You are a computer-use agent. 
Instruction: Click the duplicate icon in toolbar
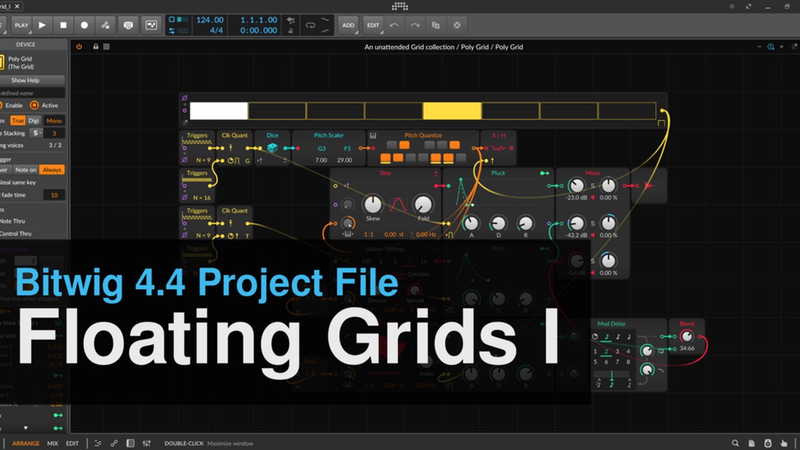[436, 25]
